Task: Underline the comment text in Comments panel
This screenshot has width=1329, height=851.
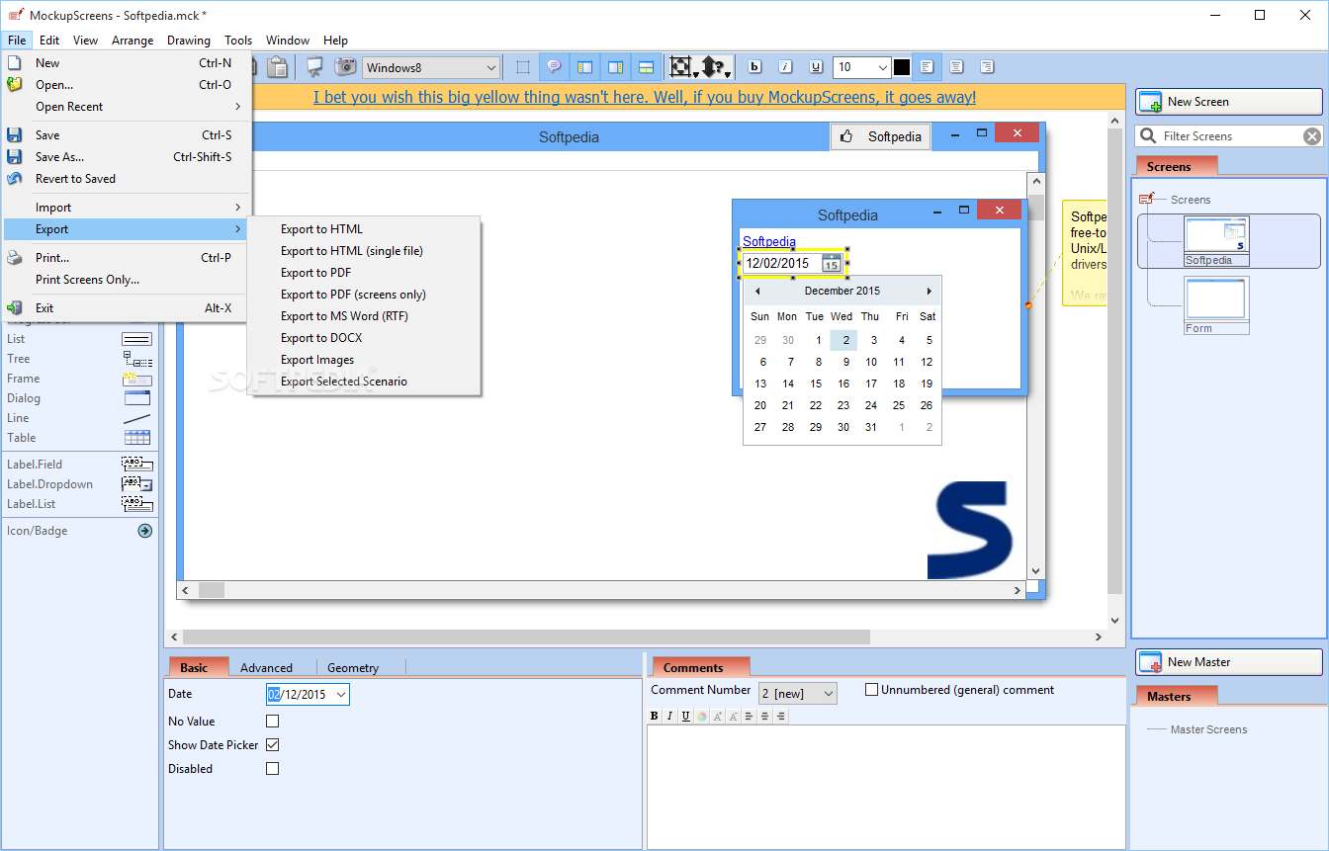Action: pyautogui.click(x=685, y=716)
